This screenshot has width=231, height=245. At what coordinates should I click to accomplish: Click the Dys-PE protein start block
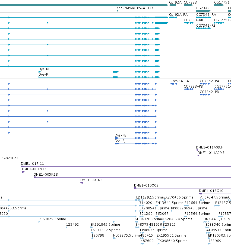[117, 138]
